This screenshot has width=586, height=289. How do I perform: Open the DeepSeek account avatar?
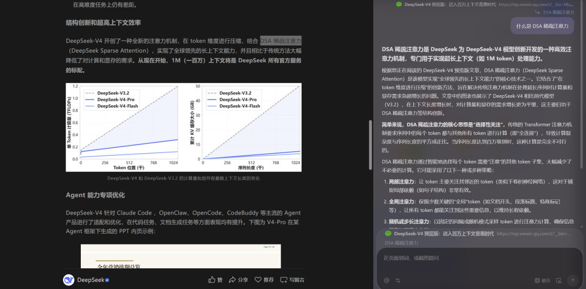coord(69,280)
